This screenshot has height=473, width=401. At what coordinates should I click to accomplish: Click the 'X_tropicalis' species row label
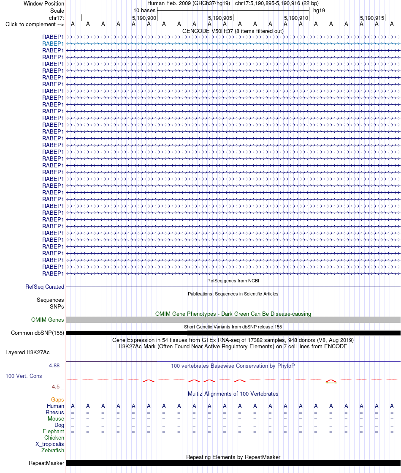pyautogui.click(x=50, y=444)
